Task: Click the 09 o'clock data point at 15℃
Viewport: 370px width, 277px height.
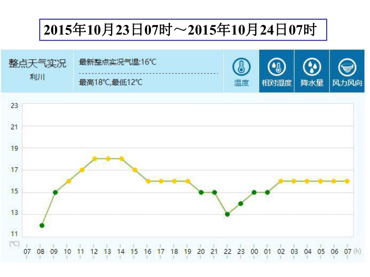Action: [55, 192]
